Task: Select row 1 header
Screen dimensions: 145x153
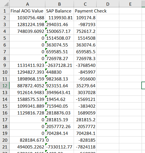Action: [x=5, y=11]
